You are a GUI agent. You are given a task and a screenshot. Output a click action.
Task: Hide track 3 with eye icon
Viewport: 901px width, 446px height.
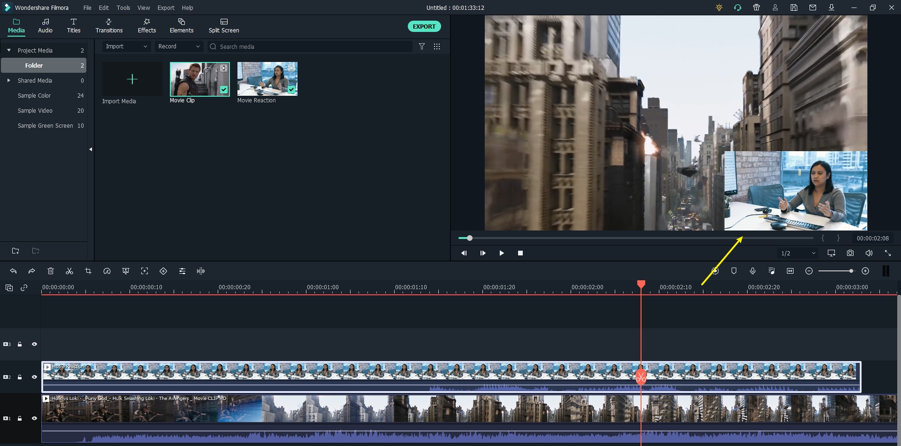point(34,344)
